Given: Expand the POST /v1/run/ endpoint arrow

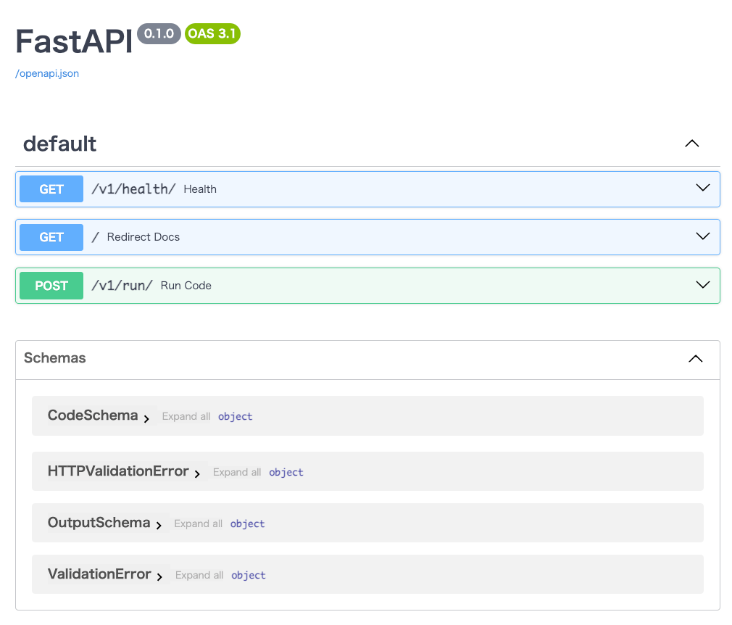Looking at the screenshot, I should coord(702,284).
